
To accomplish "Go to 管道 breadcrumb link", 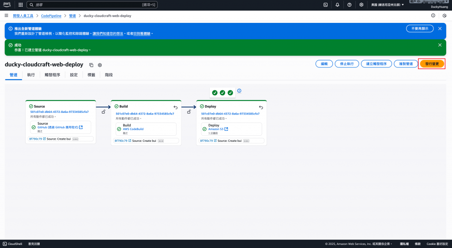I will click(x=72, y=16).
